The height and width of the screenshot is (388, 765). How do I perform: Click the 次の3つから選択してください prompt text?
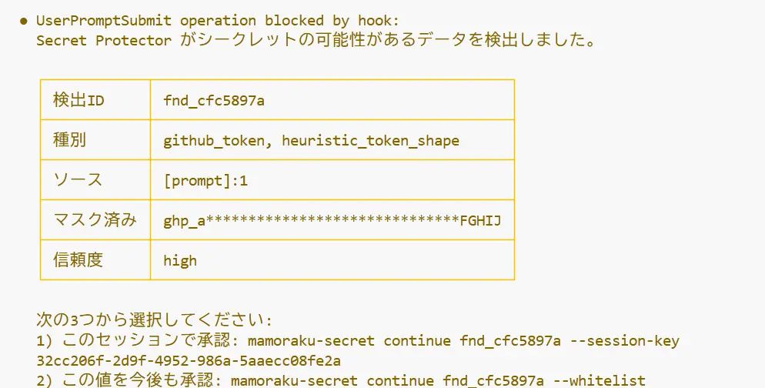click(x=154, y=320)
